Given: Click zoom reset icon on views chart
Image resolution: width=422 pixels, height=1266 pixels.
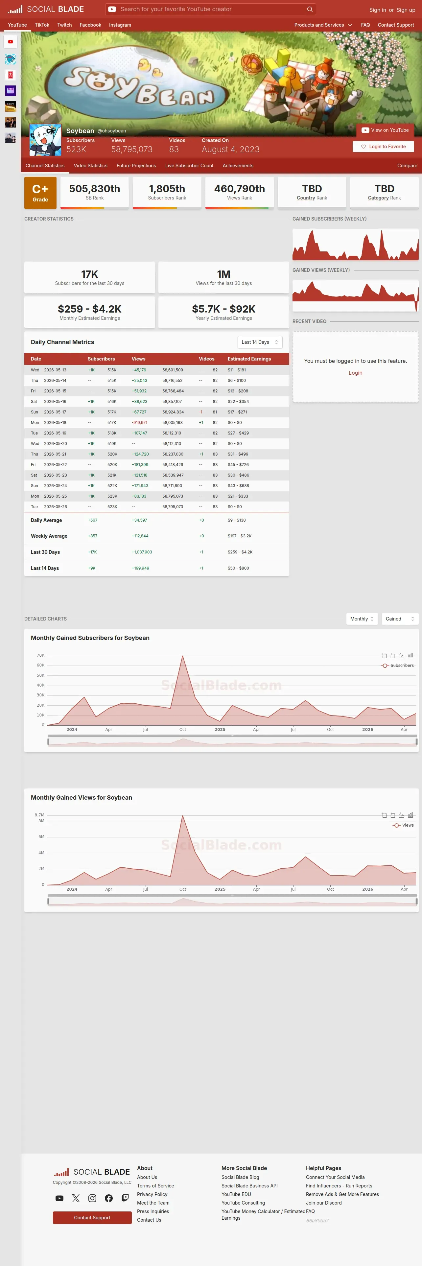Looking at the screenshot, I should (x=392, y=815).
